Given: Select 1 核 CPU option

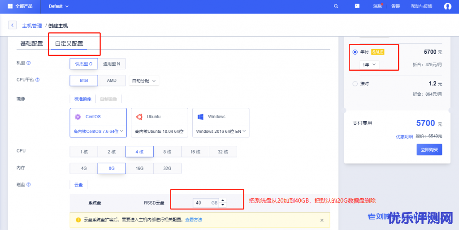Looking at the screenshot, I should tap(84, 152).
